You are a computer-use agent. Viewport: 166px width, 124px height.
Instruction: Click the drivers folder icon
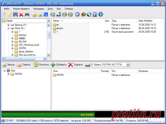[x=54, y=28]
